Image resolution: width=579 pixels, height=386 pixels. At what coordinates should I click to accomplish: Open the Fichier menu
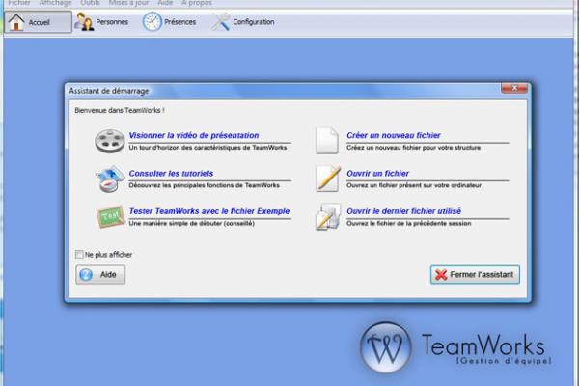[x=19, y=3]
